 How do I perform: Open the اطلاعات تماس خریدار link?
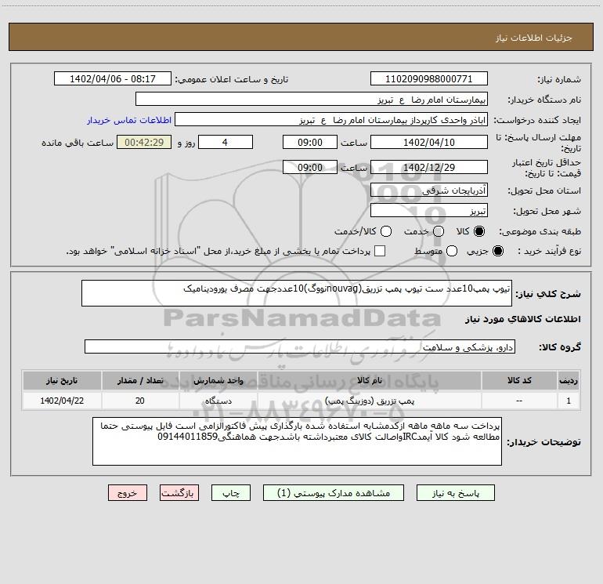click(129, 120)
